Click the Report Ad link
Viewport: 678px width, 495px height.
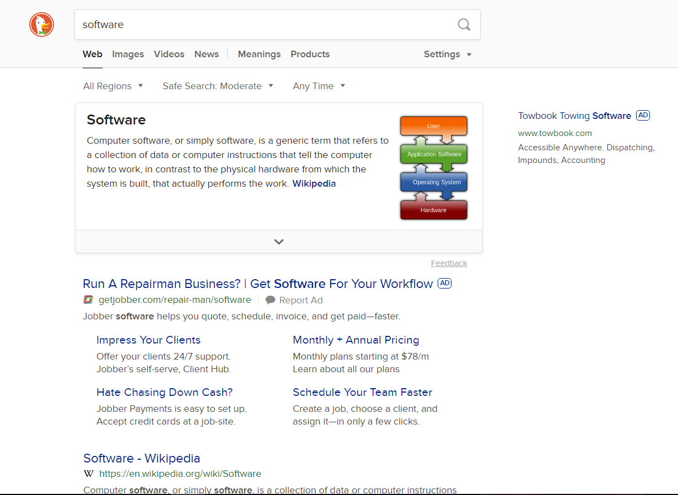pyautogui.click(x=301, y=300)
